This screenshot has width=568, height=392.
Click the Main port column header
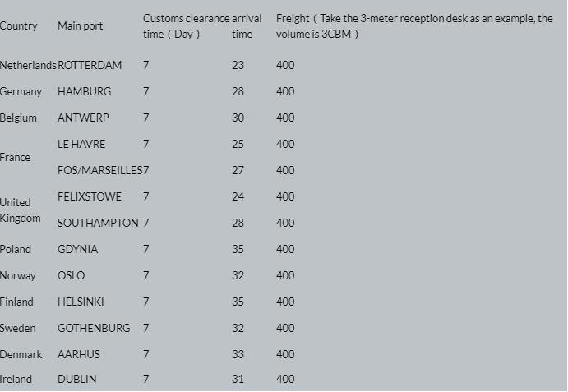coord(80,26)
